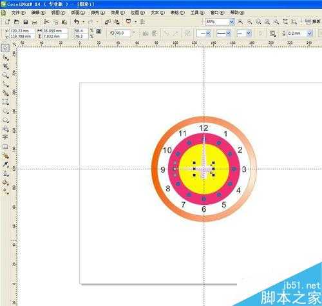Select the Eyedropper tool in toolbox
This screenshot has height=306, width=322.
(5, 165)
